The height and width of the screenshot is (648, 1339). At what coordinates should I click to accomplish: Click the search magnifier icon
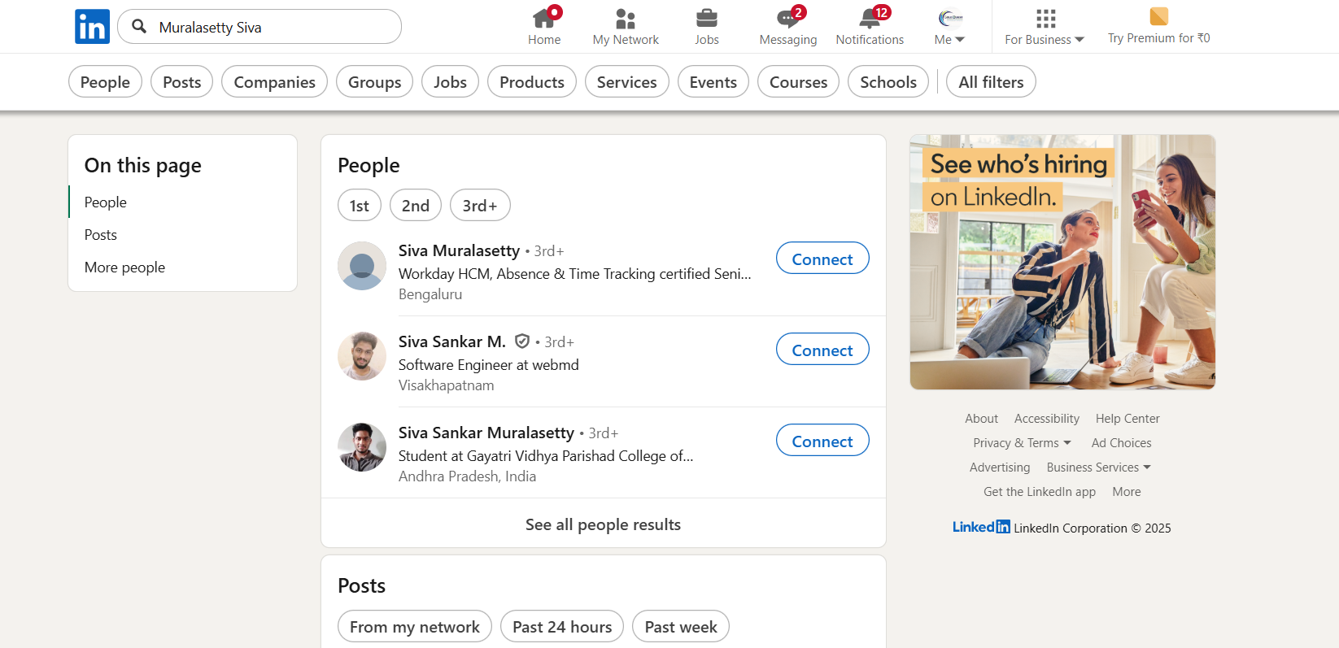pyautogui.click(x=140, y=27)
